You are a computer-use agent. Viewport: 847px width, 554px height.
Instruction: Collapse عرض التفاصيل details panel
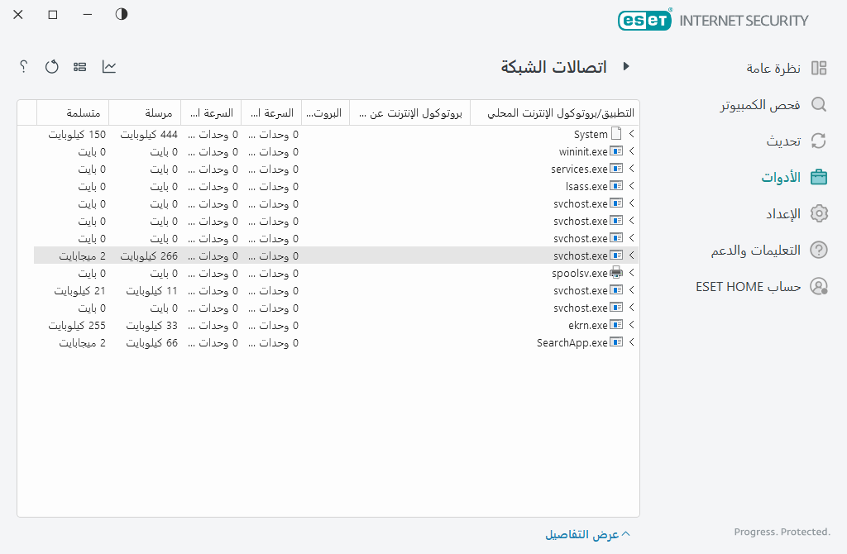(x=587, y=533)
